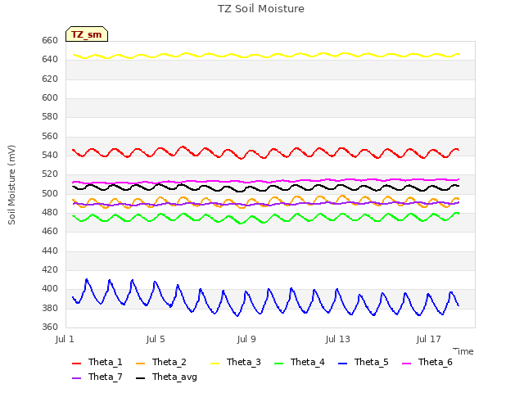This screenshot has width=524, height=393.
Task: Click the TZ_sm annotation label
Action: click(87, 34)
